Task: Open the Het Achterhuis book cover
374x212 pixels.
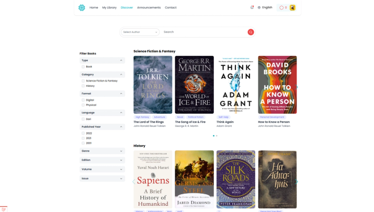Action: point(277,180)
